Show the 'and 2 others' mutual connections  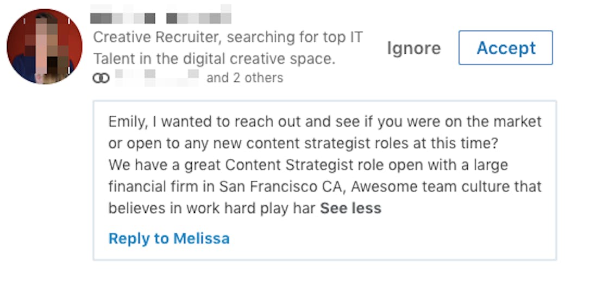(x=244, y=78)
